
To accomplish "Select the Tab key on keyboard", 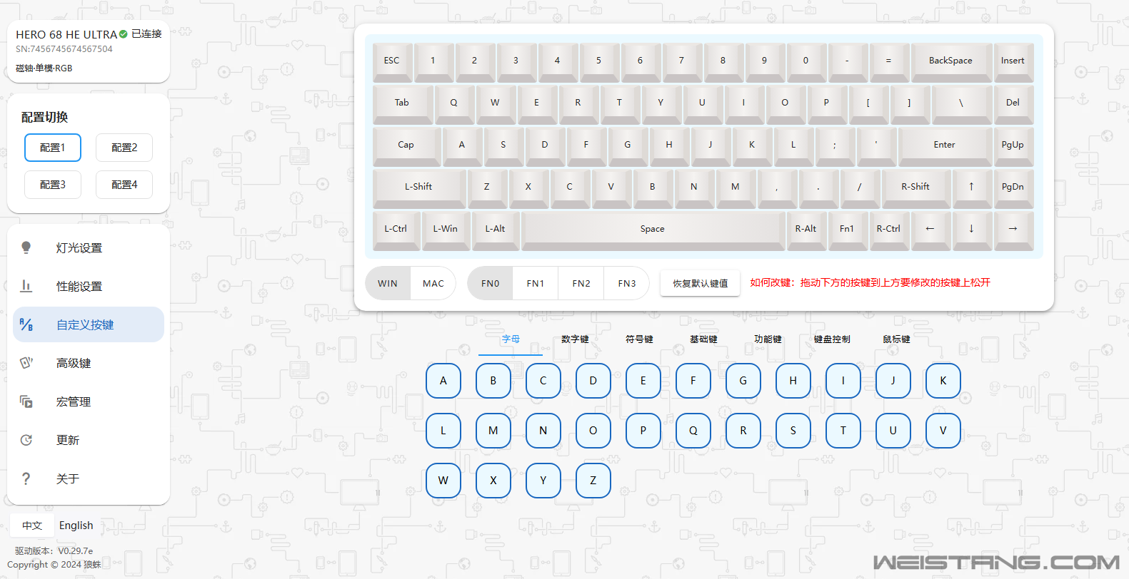I will [402, 104].
